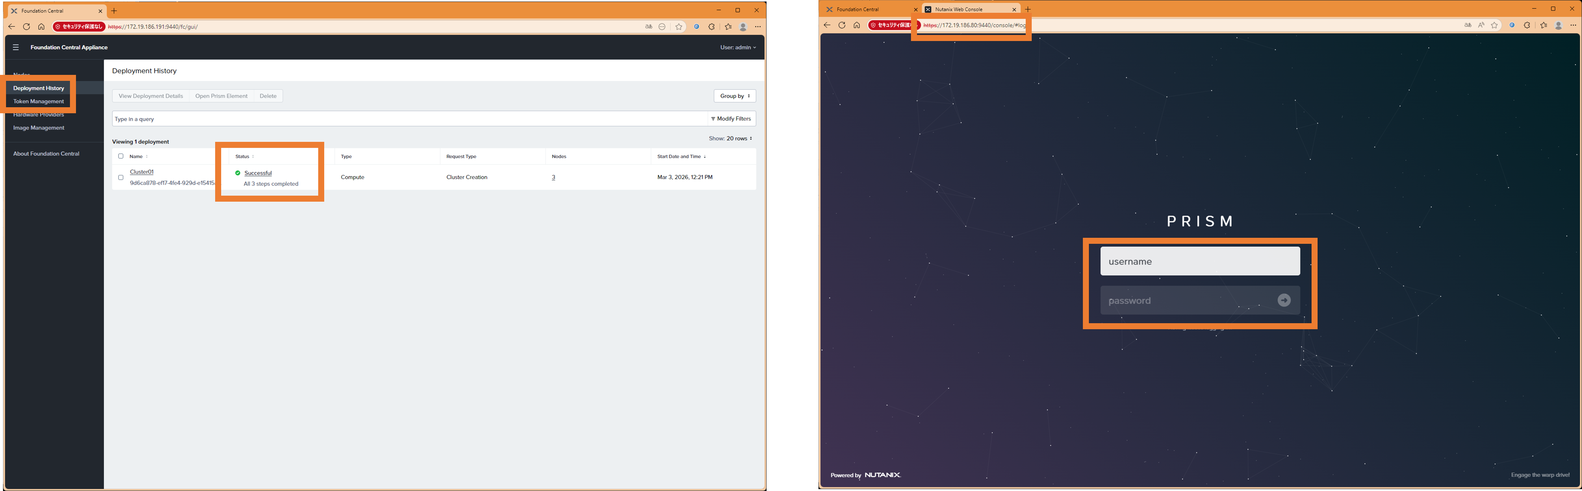Check the Cluster01 row checkbox
Image resolution: width=1582 pixels, height=491 pixels.
tap(121, 178)
